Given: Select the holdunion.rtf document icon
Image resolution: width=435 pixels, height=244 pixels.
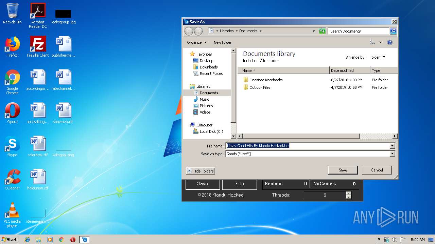Looking at the screenshot, I should [38, 180].
